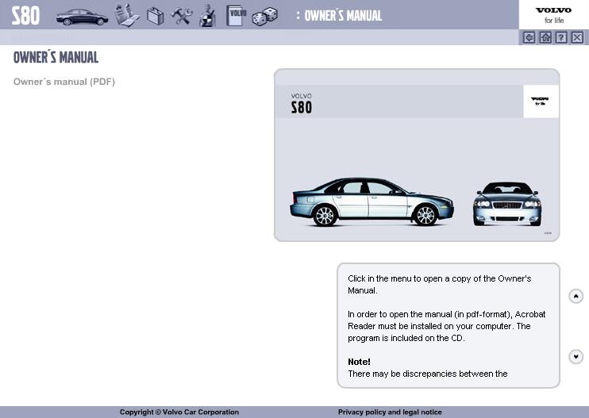This screenshot has height=418, width=589.
Task: Click the 'Note!' heading in text box
Action: point(359,362)
